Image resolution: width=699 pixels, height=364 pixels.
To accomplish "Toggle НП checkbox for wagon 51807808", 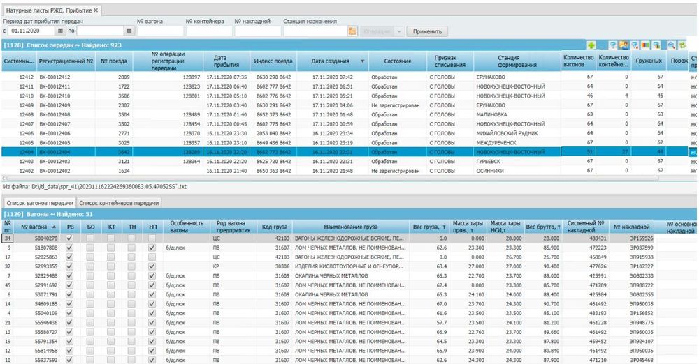I will coord(152,247).
